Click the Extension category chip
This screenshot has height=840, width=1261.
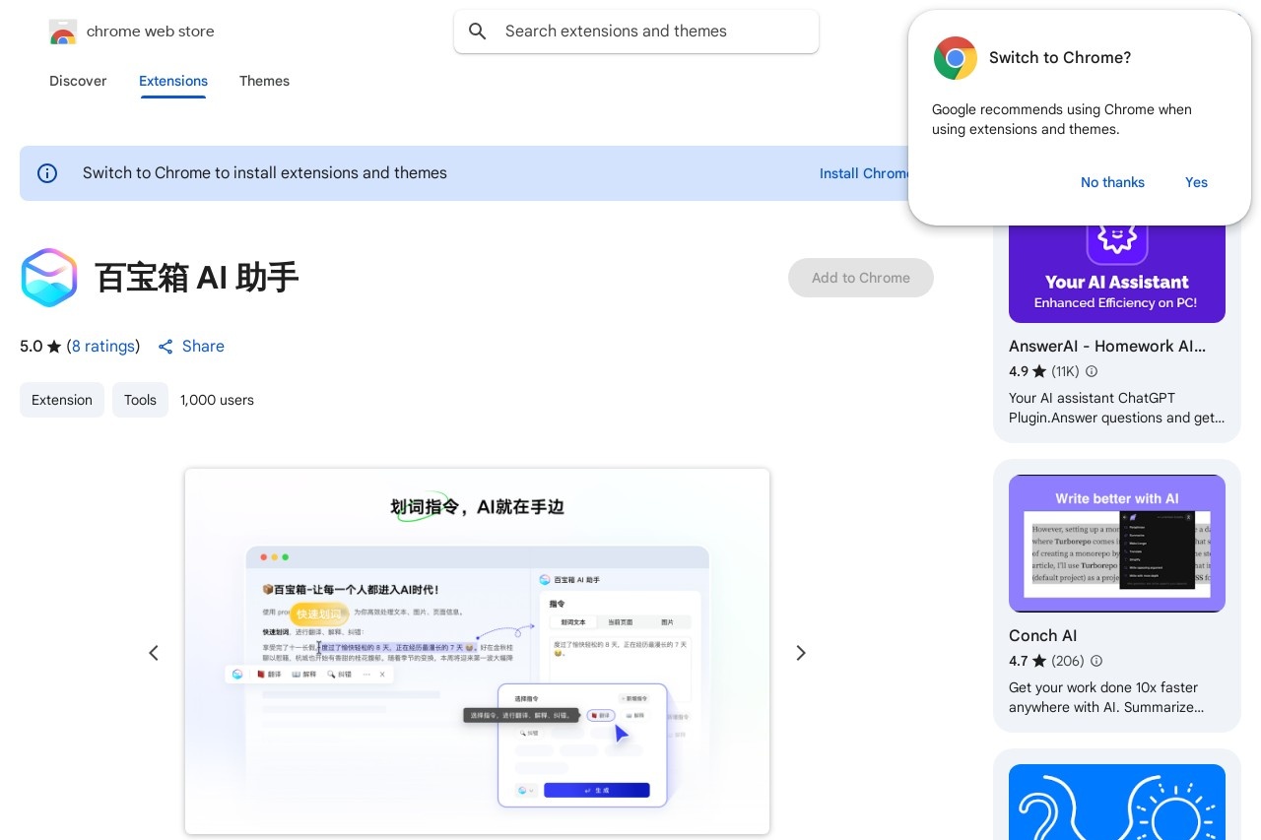(62, 400)
